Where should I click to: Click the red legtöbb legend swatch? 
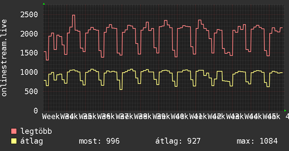pyautogui.click(x=14, y=131)
